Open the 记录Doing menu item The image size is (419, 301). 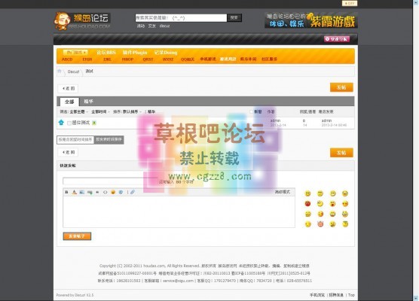[x=166, y=53]
